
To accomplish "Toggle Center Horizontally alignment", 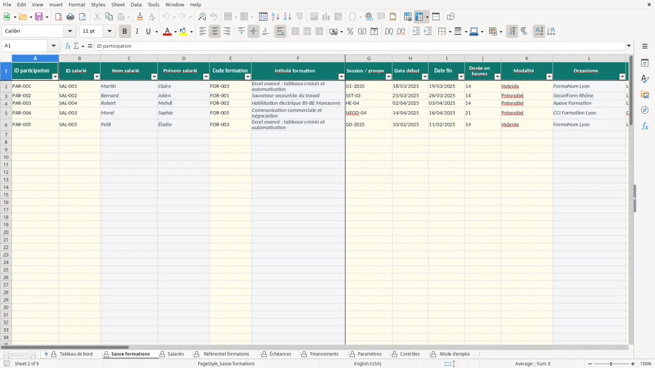I will 215,32.
